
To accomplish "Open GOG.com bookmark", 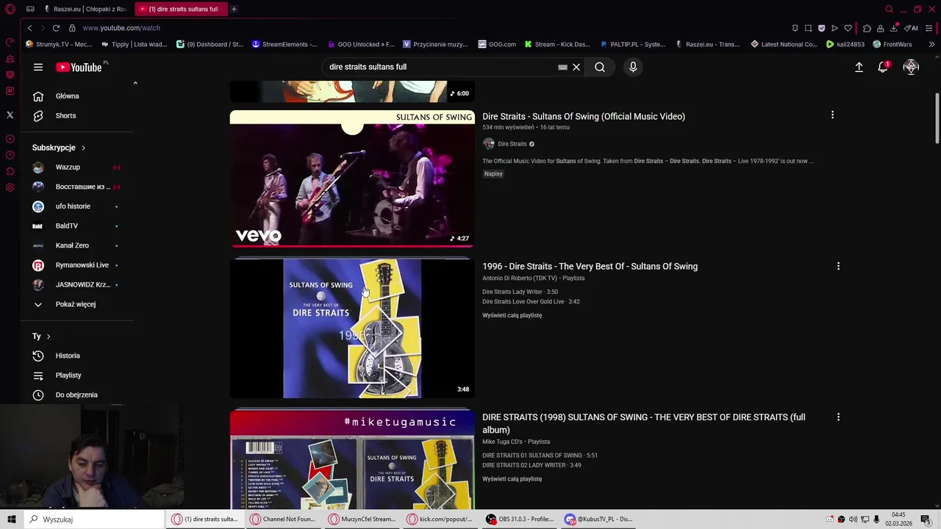I will point(497,44).
